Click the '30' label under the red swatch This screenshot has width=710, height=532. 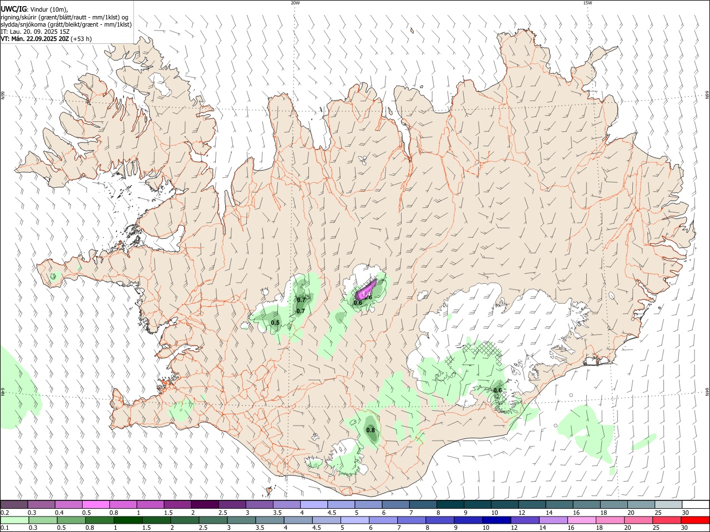point(685,528)
